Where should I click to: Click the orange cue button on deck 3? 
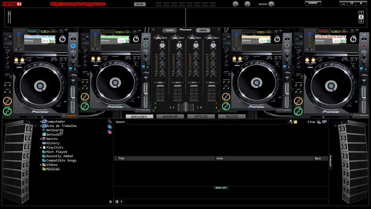(x=85, y=97)
